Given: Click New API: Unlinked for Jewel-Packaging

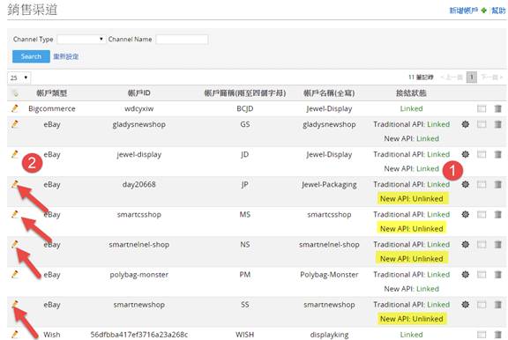Looking at the screenshot, I should point(412,199).
